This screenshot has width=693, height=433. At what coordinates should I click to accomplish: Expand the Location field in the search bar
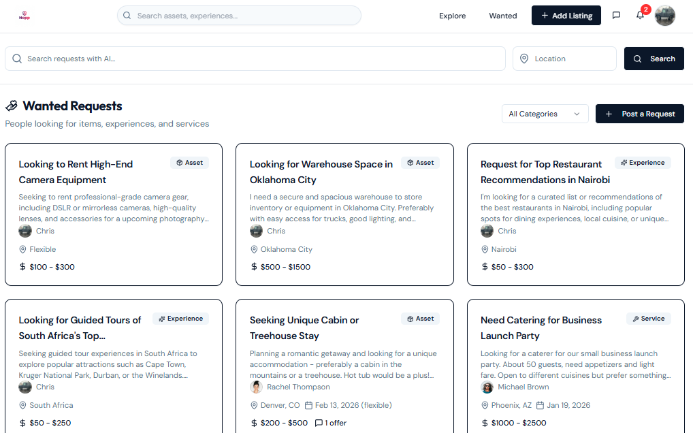[x=564, y=59]
